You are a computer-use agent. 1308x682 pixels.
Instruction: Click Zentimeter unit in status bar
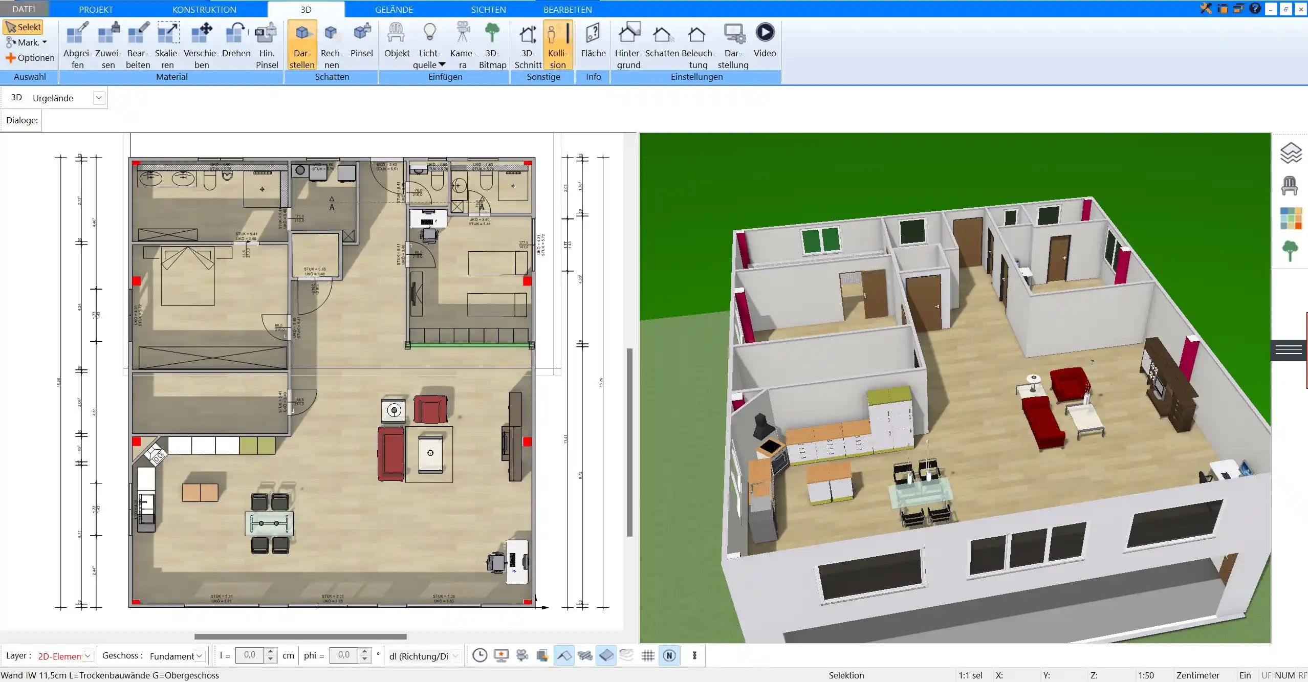(1197, 675)
